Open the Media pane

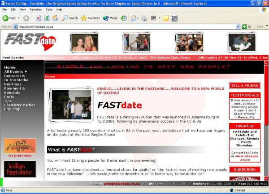coord(110,18)
